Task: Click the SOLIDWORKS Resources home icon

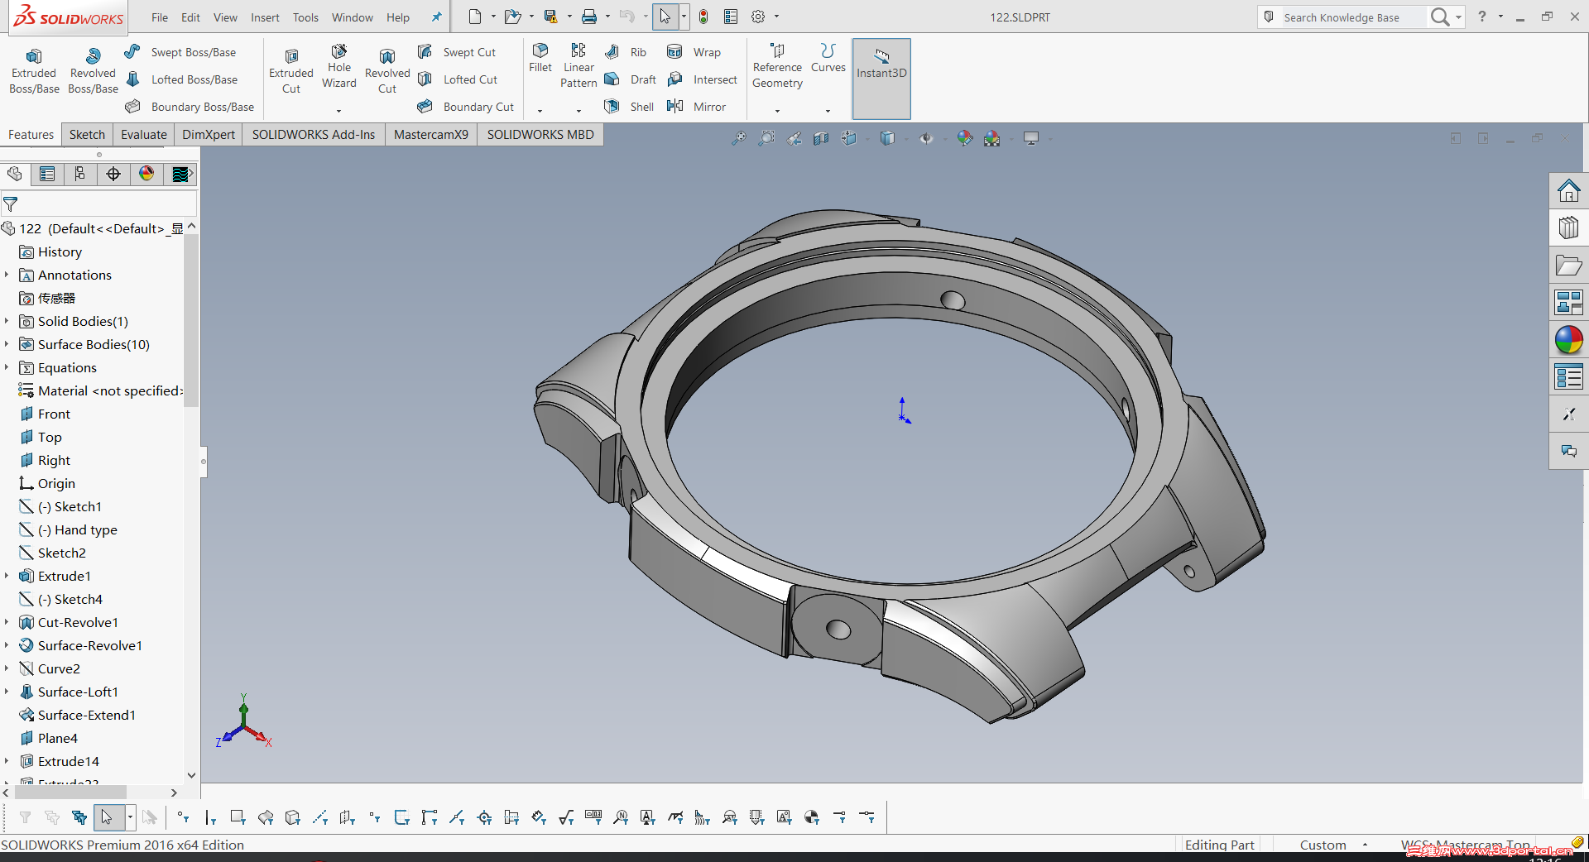Action: click(1568, 191)
